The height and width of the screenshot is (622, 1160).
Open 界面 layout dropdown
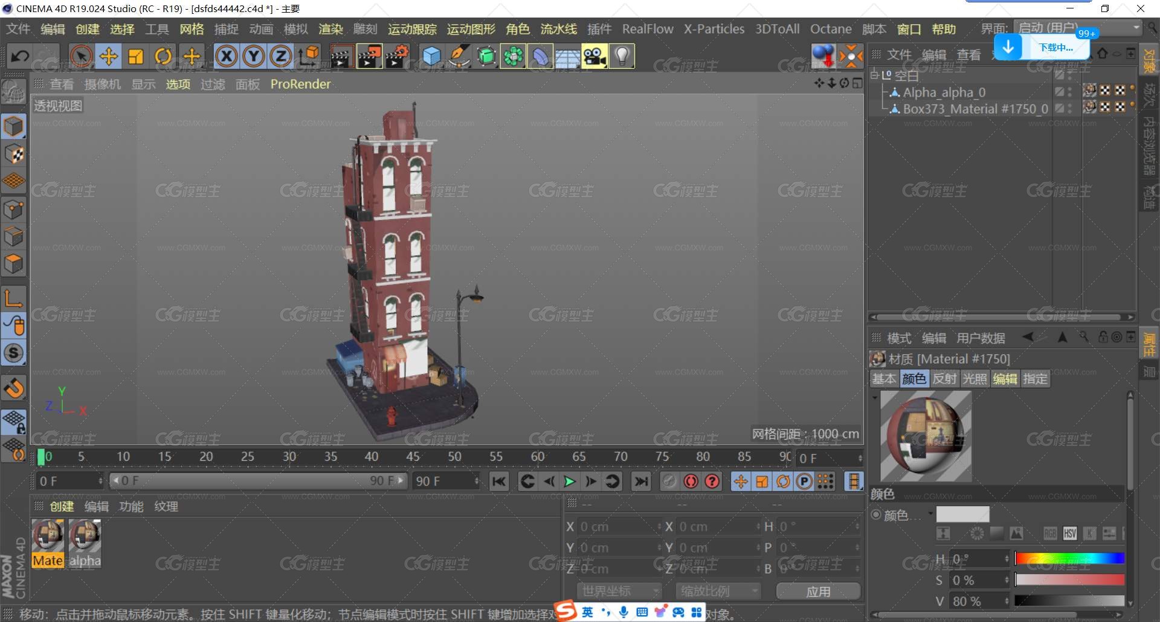click(x=1078, y=28)
